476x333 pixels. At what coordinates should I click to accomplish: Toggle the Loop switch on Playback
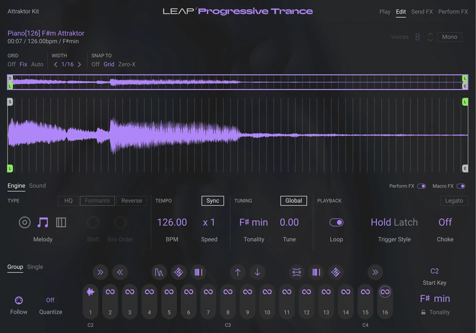[336, 222]
